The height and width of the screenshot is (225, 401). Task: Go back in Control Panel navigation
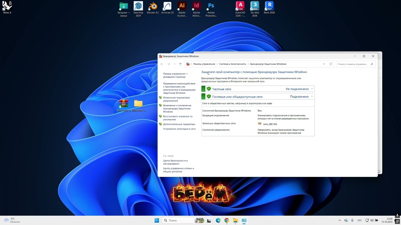[x=162, y=64]
